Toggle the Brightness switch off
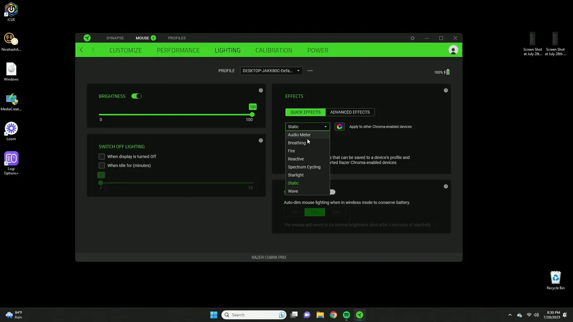Image resolution: width=573 pixels, height=322 pixels. point(136,96)
